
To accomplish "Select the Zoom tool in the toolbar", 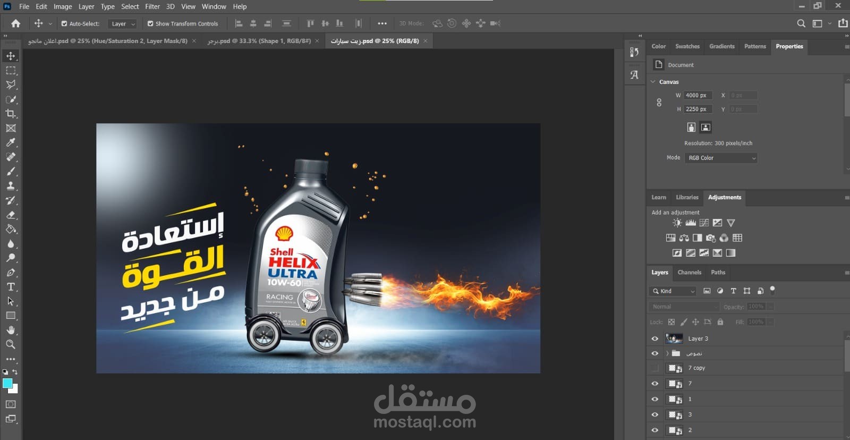I will (11, 344).
